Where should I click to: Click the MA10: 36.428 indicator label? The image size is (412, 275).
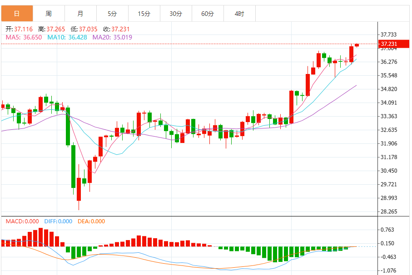67,37
